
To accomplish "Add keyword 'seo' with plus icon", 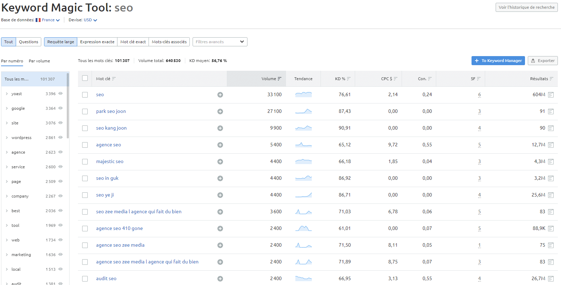I will click(x=220, y=95).
